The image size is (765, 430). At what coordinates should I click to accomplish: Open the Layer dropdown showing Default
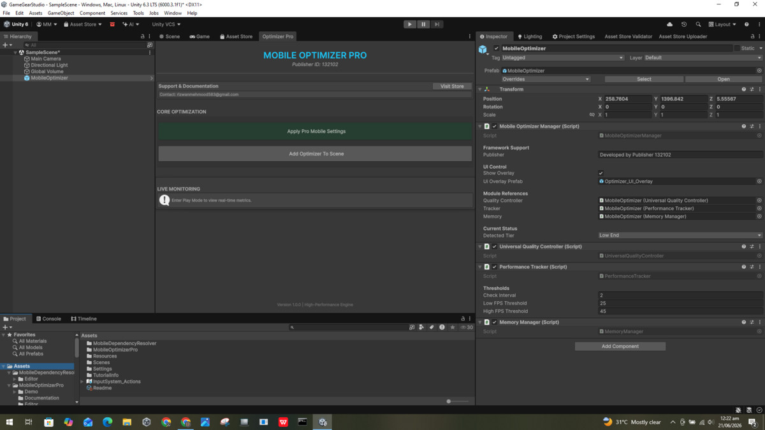pyautogui.click(x=703, y=57)
